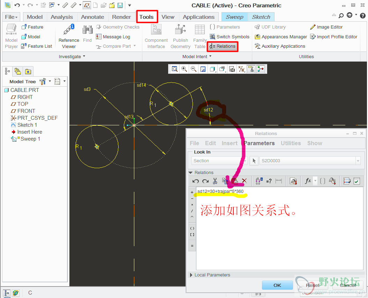The image size is (368, 298).
Task: Undo the last action in the title toolbar
Action: pyautogui.click(x=17, y=5)
